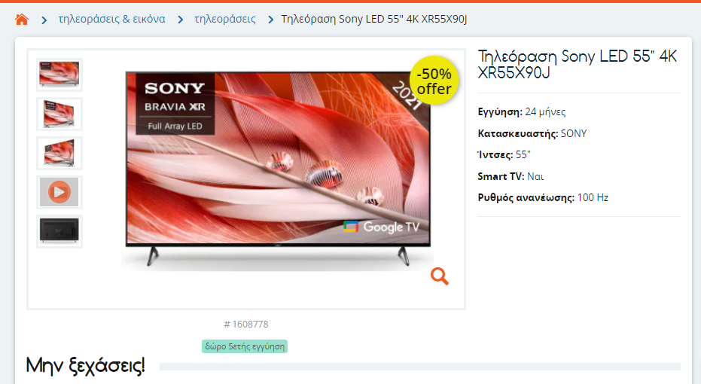Click the Μην ξεχάσεις! section heading
Screen dimensions: 701x384
(x=86, y=366)
